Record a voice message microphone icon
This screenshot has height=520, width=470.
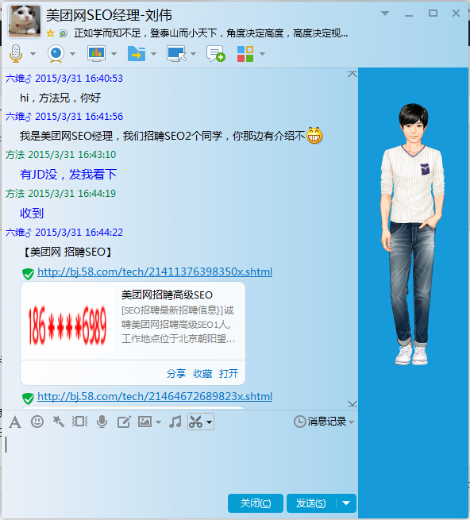click(102, 422)
